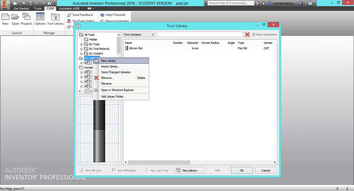This screenshot has width=354, height=191.
Task: Expand the By Type tree node
Action: point(81,44)
